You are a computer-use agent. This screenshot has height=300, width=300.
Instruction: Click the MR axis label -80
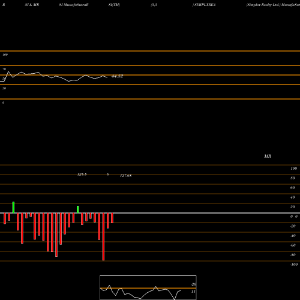tap(293, 255)
